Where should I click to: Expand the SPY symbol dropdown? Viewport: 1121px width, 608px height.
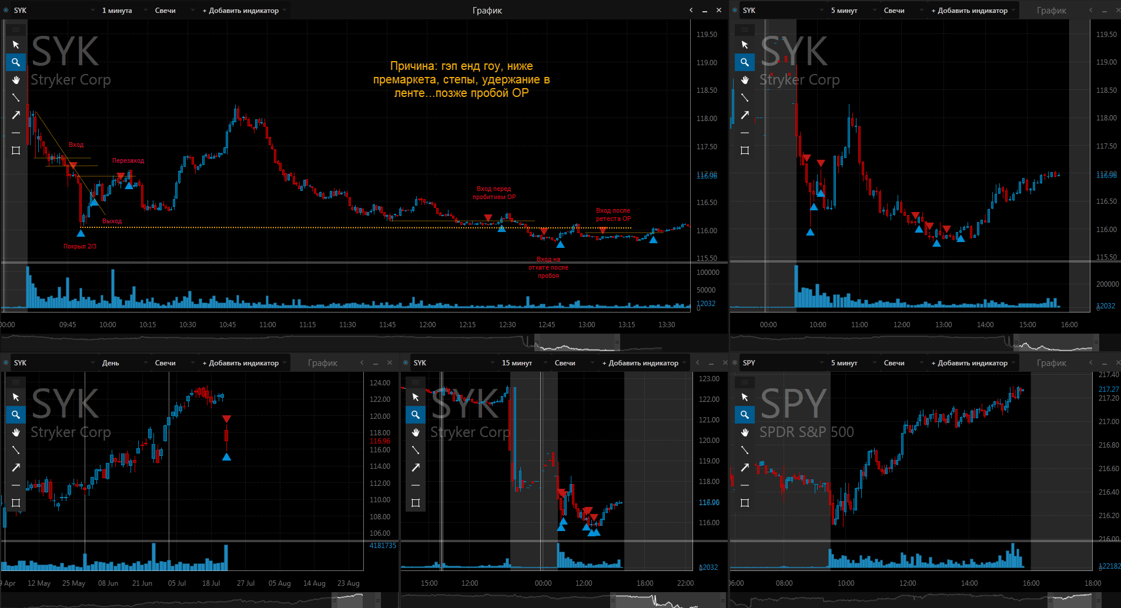(782, 363)
